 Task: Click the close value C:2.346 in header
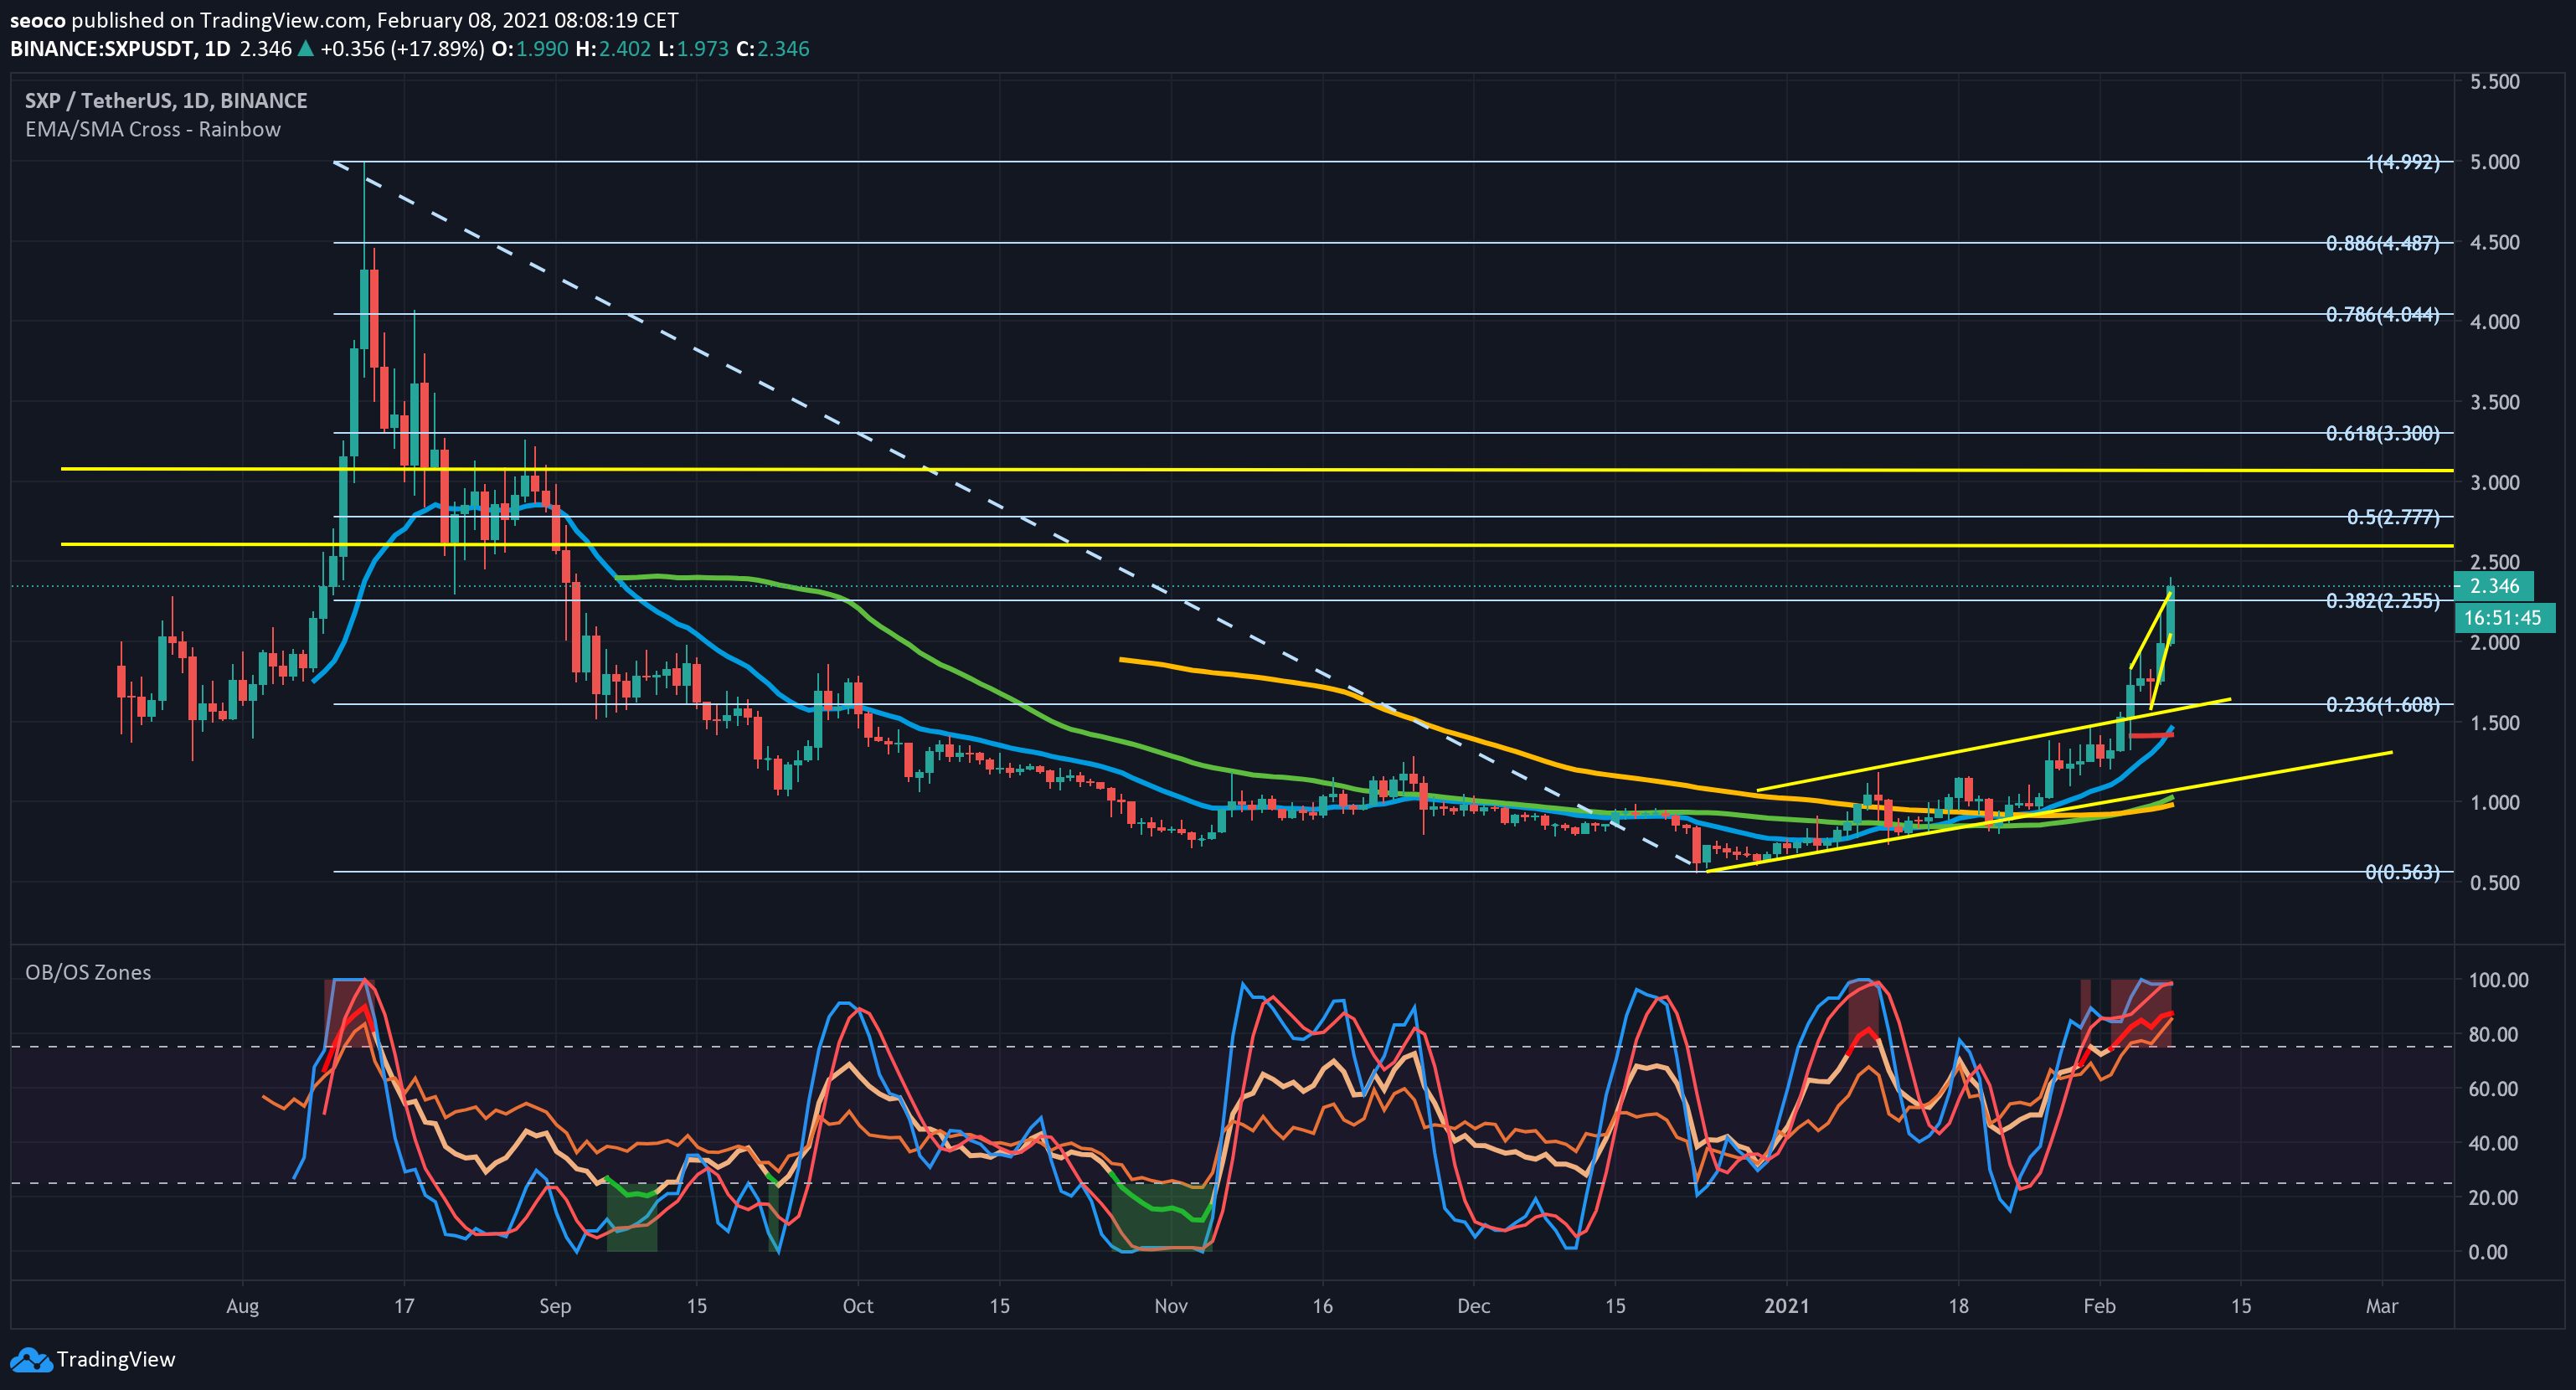(x=772, y=49)
